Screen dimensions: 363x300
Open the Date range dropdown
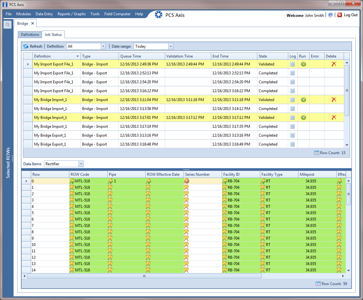point(171,46)
